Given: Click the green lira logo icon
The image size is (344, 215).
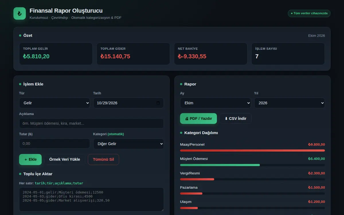Looking at the screenshot, I should tap(19, 13).
